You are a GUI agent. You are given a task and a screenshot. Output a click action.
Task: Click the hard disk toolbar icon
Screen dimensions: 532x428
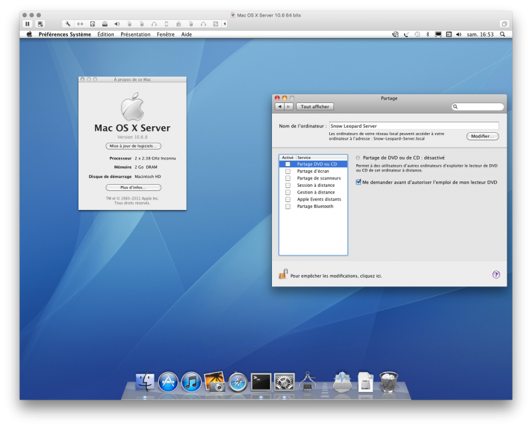(x=92, y=24)
